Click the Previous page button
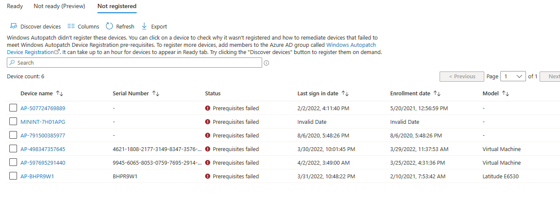Screen dimensions: 560x197 [462, 77]
